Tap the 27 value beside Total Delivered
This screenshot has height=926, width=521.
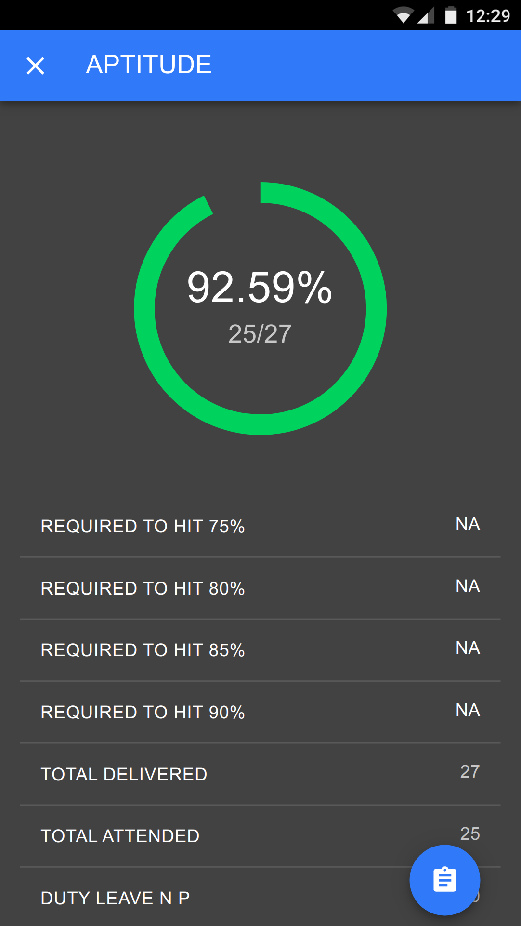[x=470, y=772]
